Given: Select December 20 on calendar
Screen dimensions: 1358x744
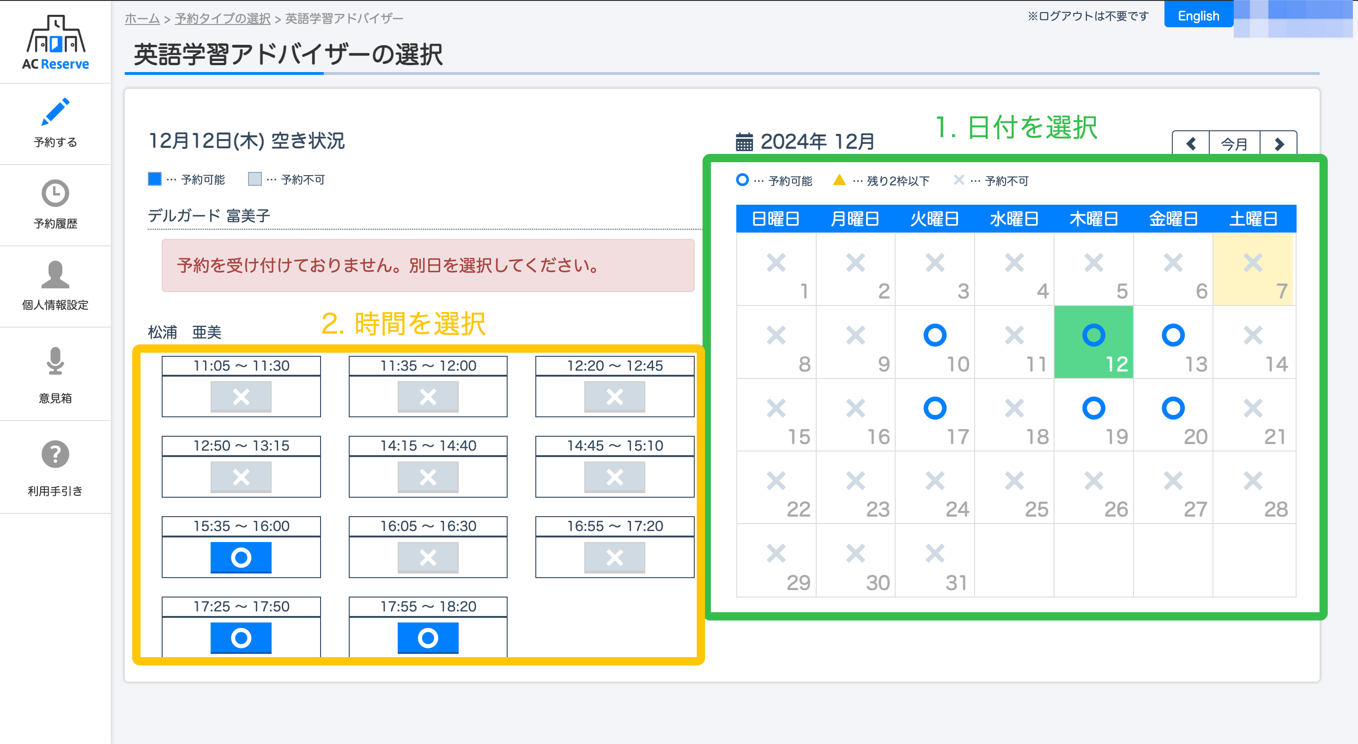Looking at the screenshot, I should coord(1173,415).
